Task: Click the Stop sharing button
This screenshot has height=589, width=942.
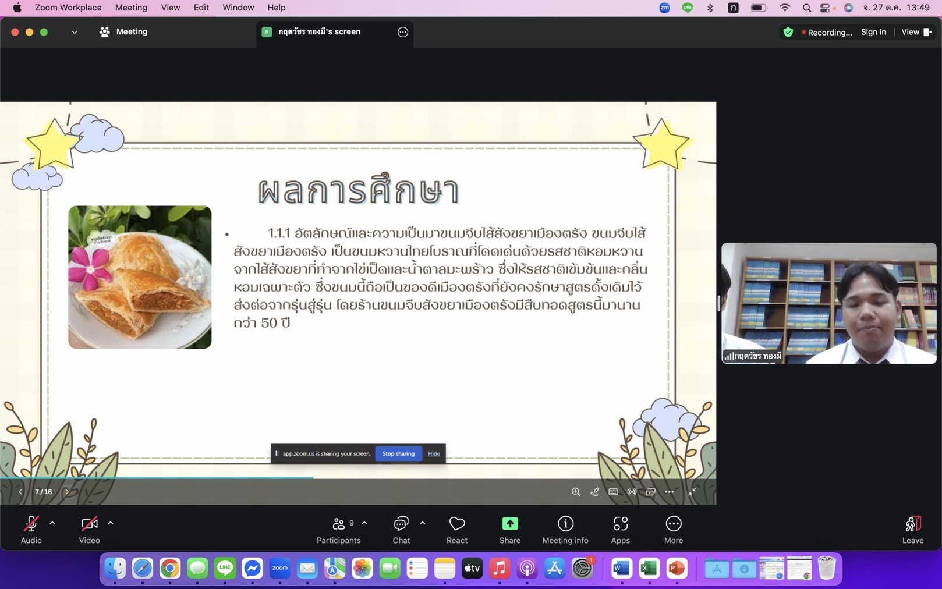Action: [398, 453]
